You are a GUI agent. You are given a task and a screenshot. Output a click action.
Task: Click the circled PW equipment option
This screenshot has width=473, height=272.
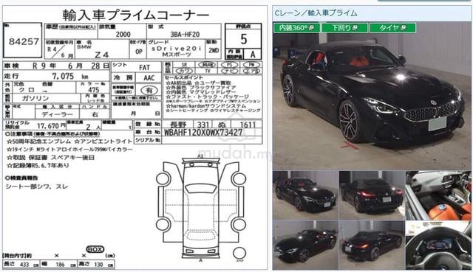pyautogui.click(x=251, y=65)
